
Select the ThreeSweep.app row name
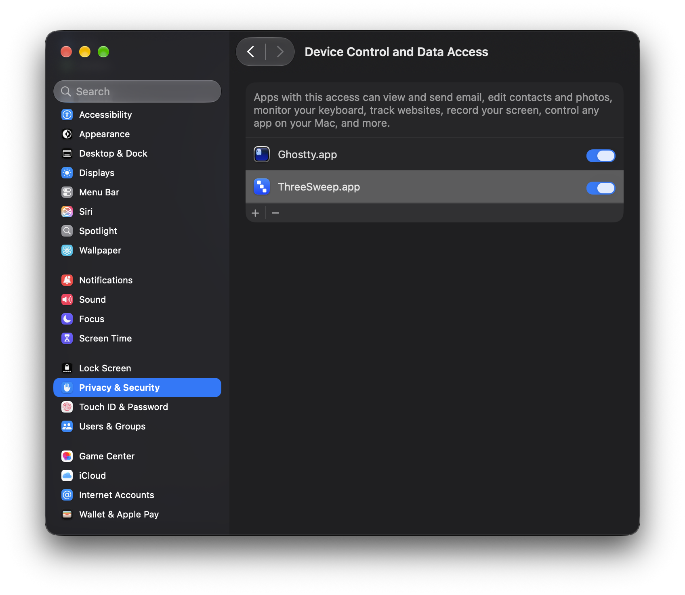coord(319,187)
